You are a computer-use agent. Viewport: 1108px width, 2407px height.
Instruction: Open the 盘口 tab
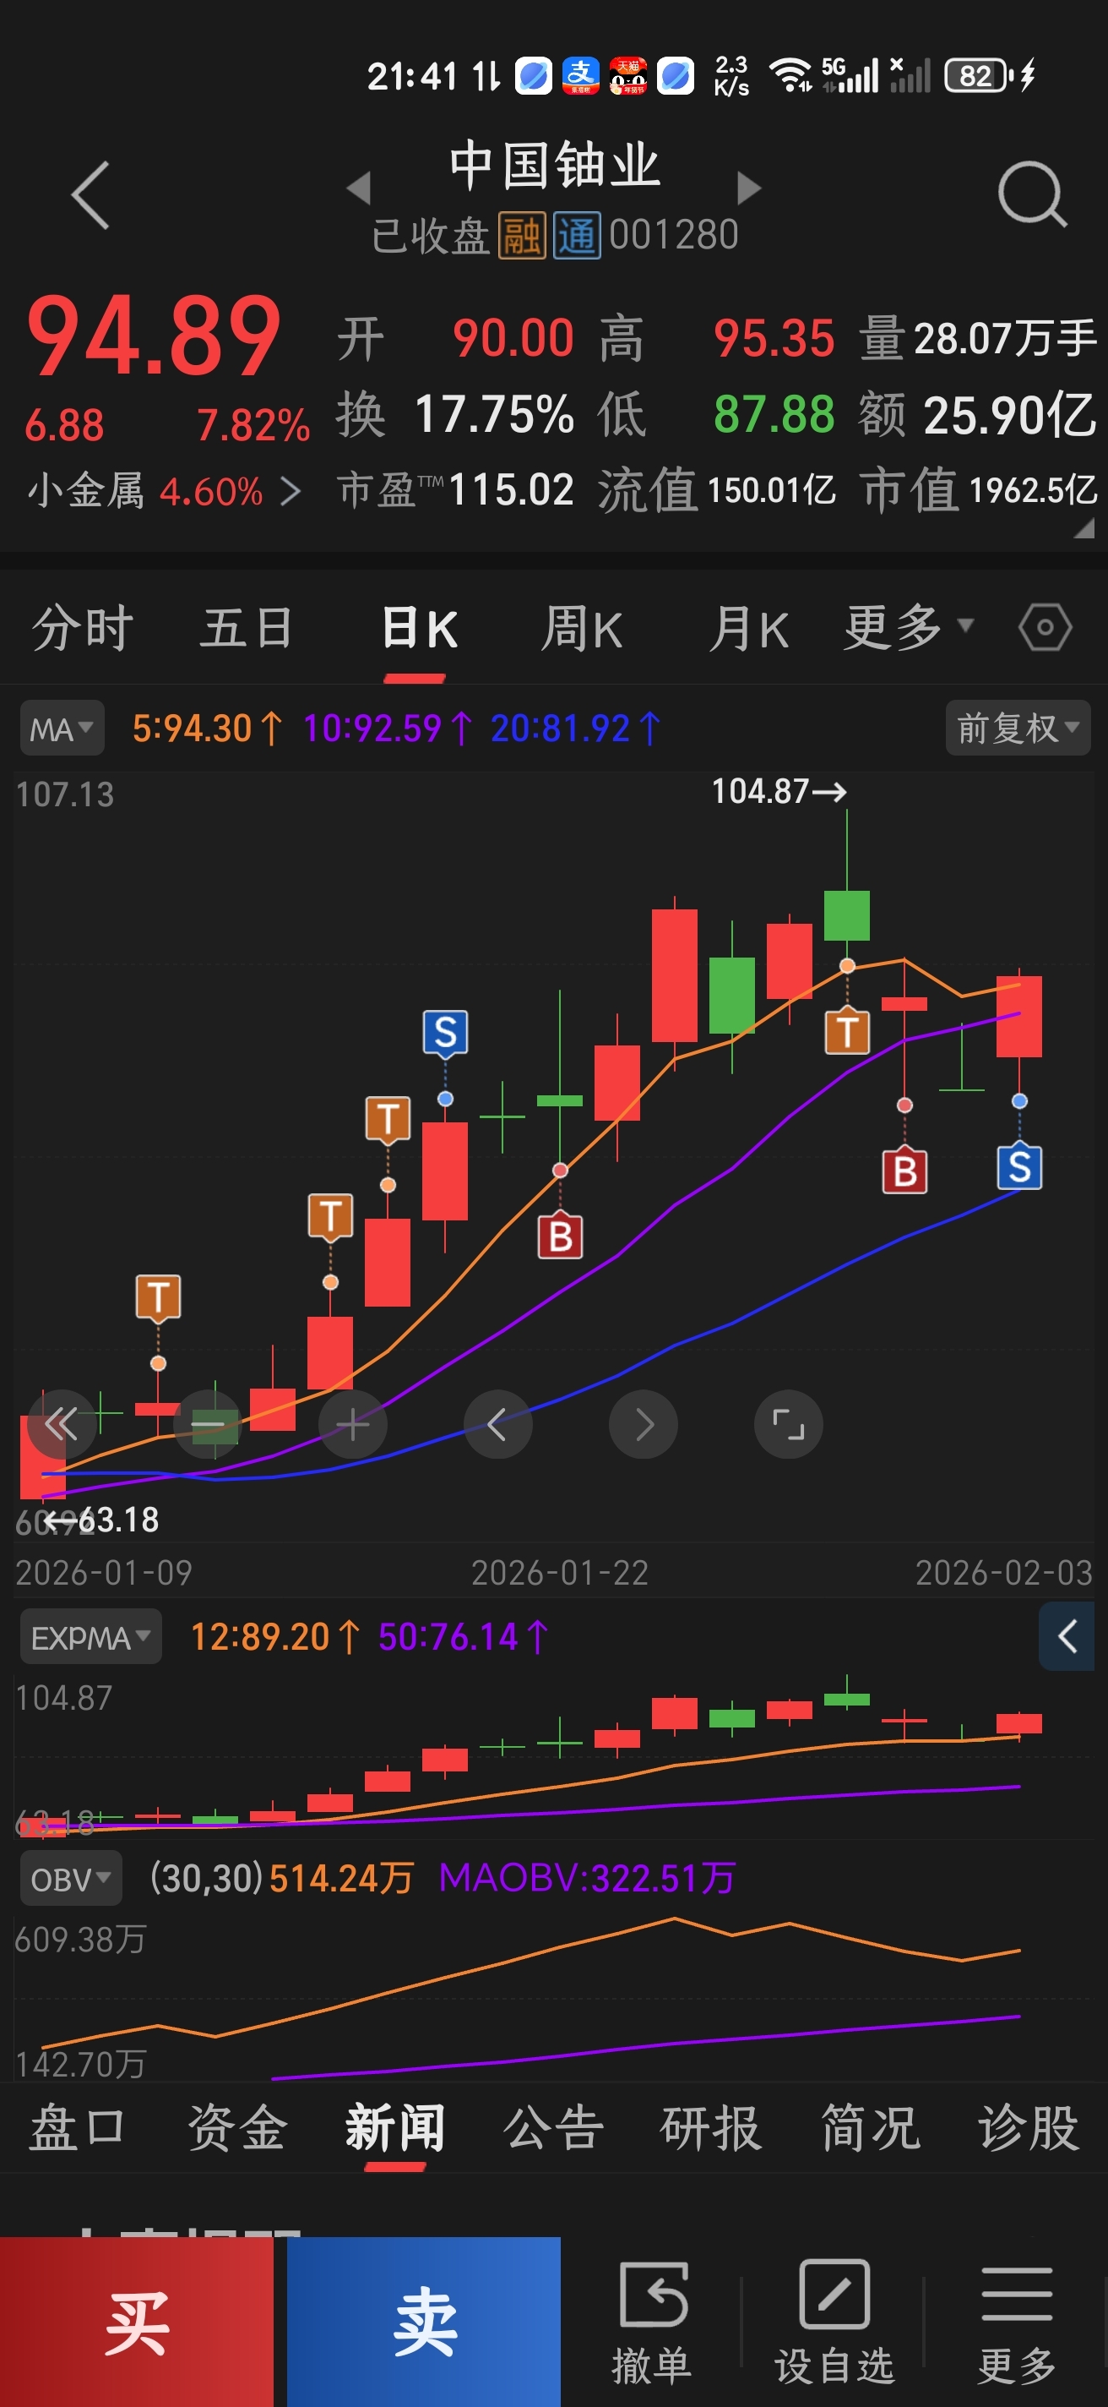(x=77, y=2127)
